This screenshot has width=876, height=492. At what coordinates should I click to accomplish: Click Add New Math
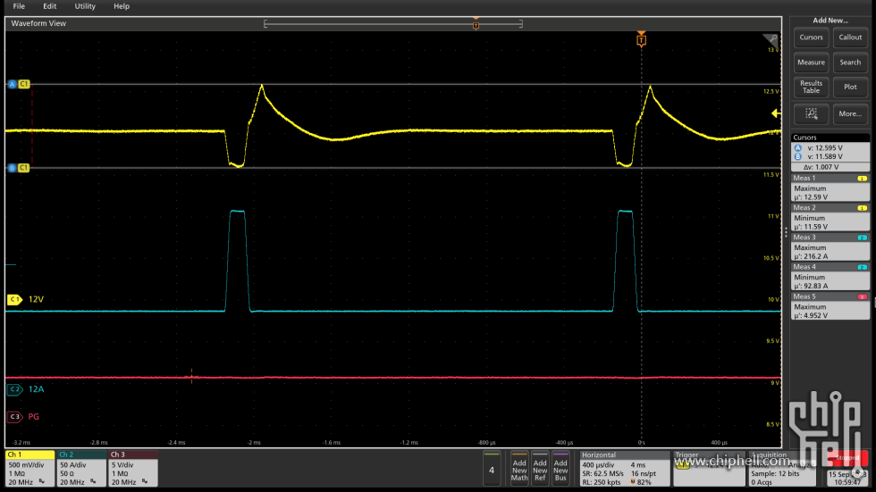click(519, 469)
